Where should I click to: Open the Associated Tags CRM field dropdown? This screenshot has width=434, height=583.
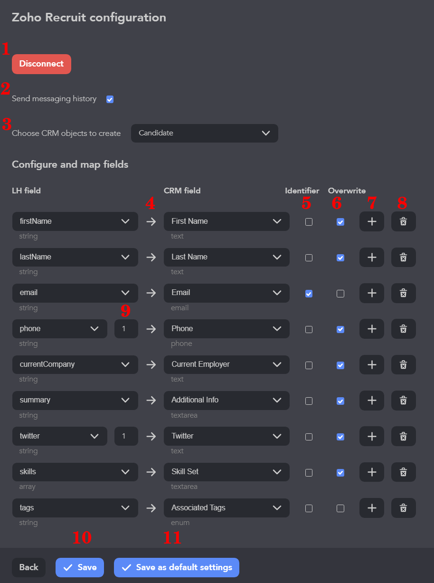[226, 508]
